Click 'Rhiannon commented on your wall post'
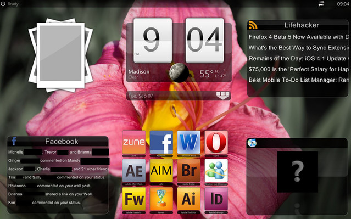This screenshot has height=219, width=351. pos(49,186)
